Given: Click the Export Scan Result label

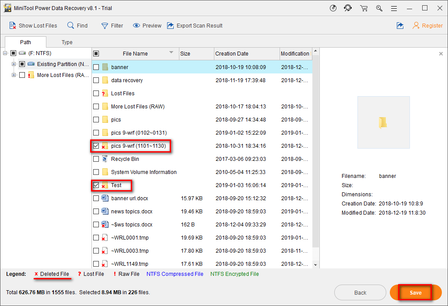Looking at the screenshot, I should (x=199, y=26).
